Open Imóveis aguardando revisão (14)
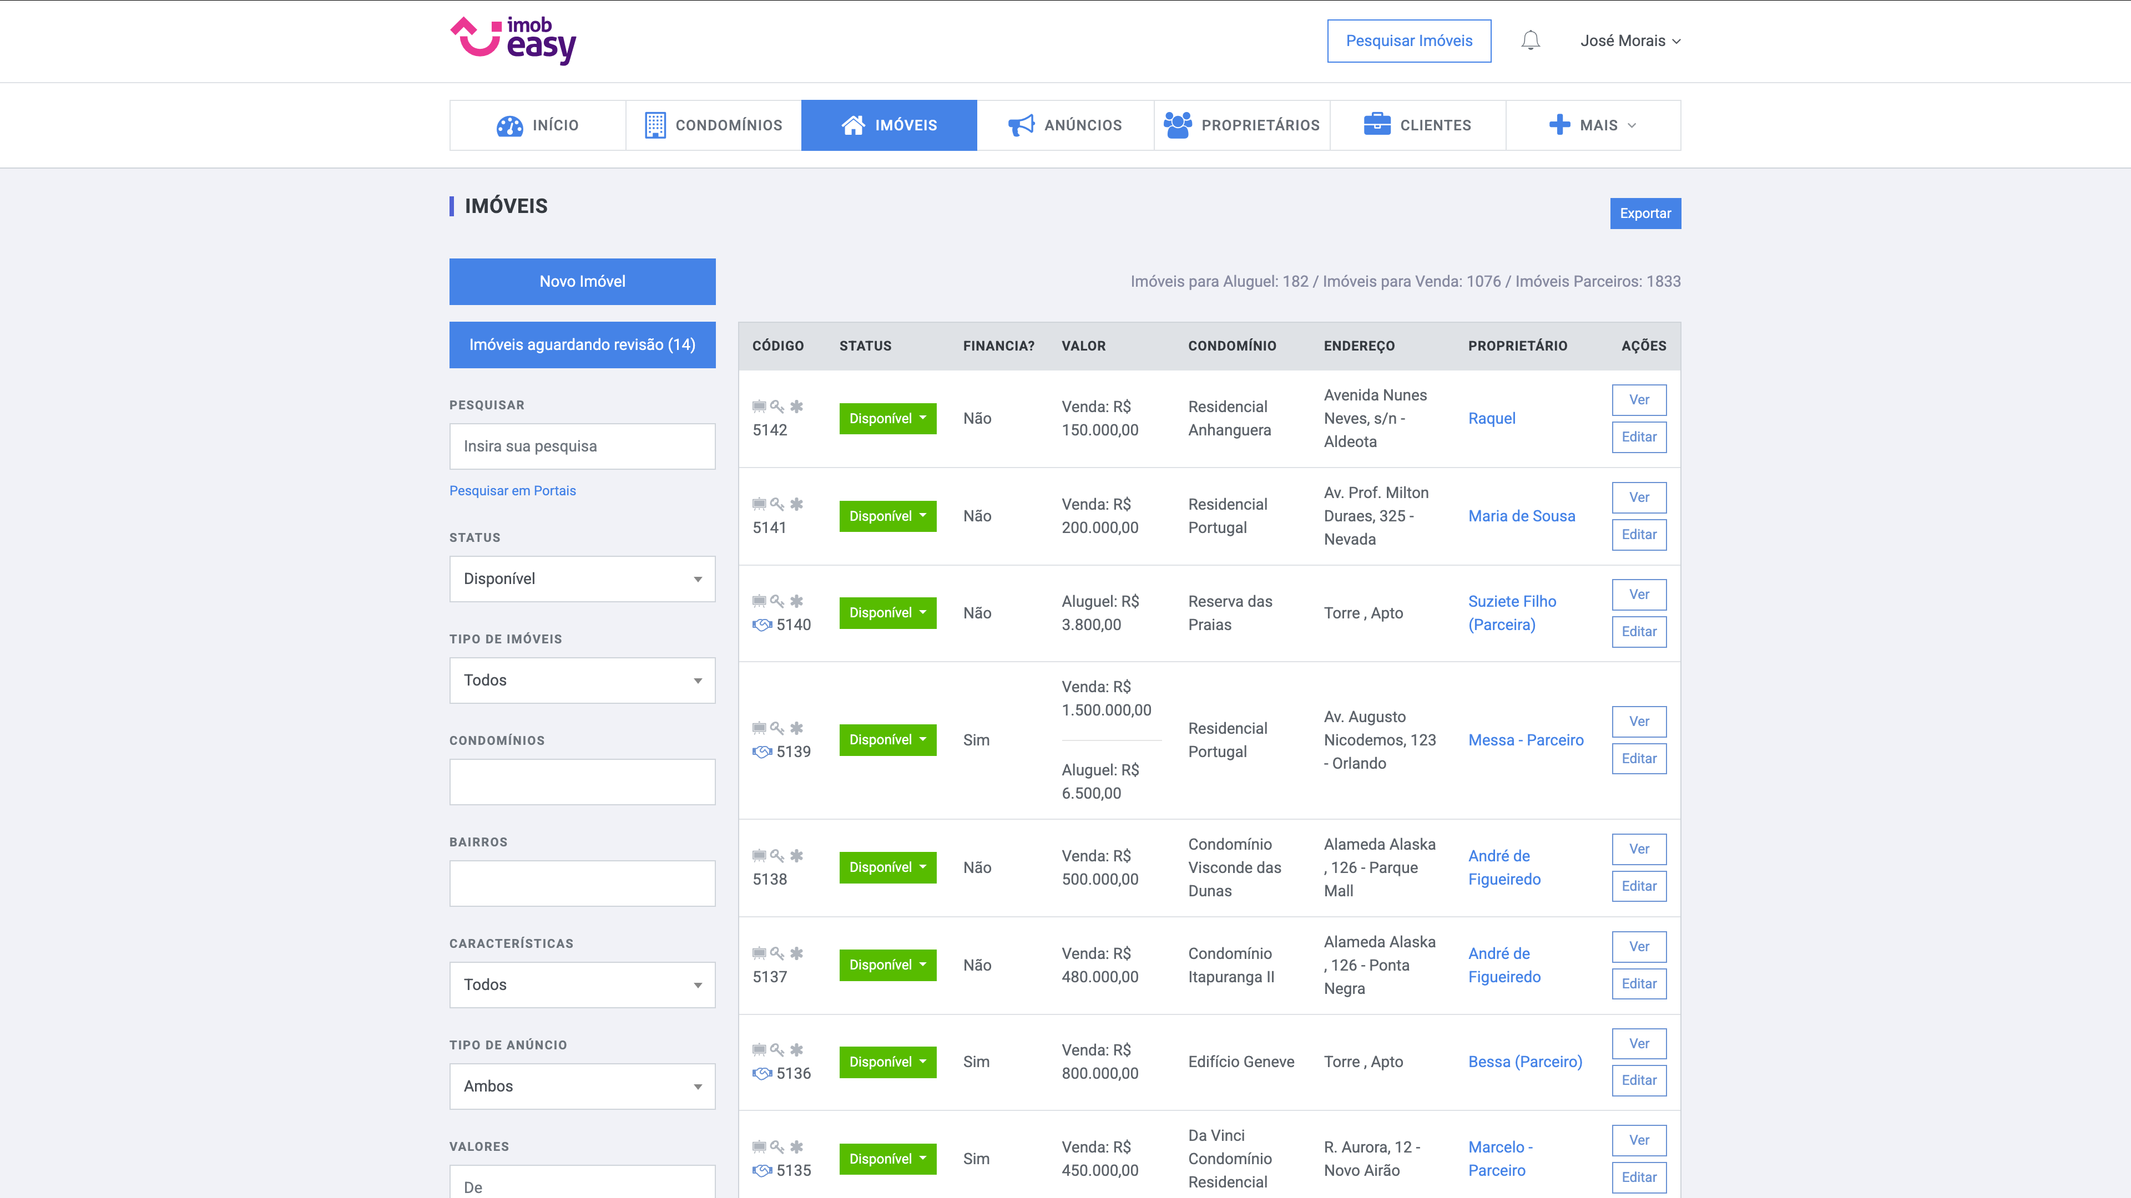2131x1198 pixels. (582, 345)
